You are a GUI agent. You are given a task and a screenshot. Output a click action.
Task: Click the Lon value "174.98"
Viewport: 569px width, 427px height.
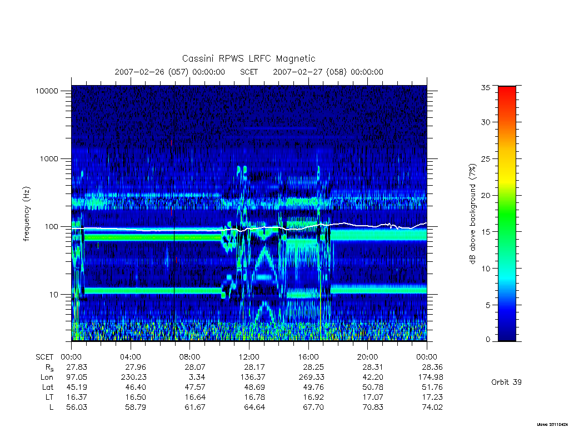tap(431, 378)
